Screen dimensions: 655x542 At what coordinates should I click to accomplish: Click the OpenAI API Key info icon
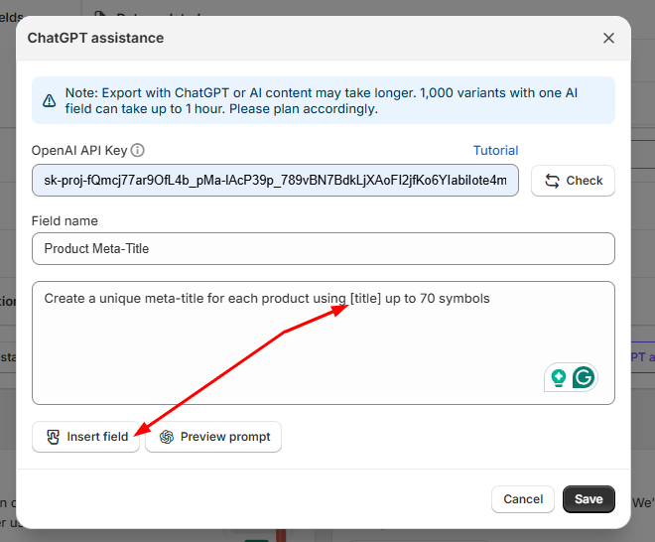tap(137, 150)
